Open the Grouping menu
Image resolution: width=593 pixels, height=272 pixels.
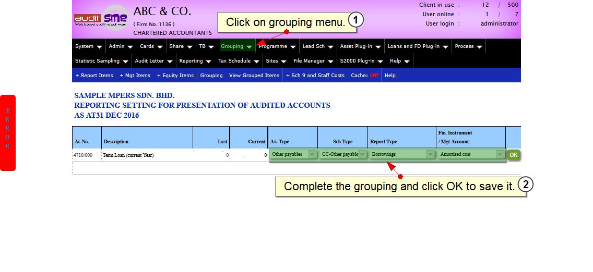tap(236, 46)
